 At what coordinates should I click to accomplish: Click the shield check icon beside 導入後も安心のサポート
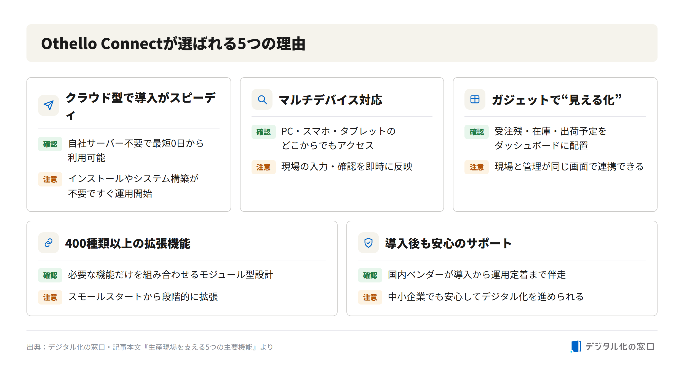tap(368, 243)
